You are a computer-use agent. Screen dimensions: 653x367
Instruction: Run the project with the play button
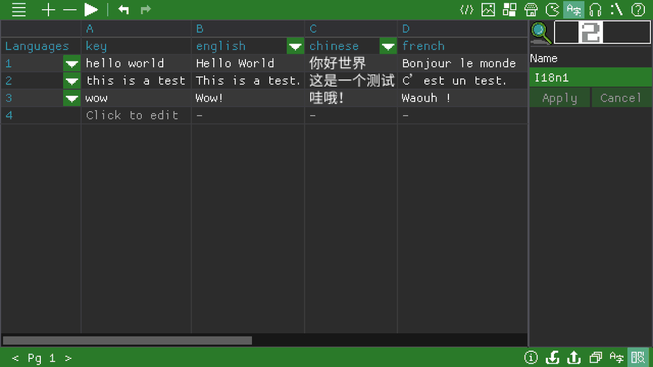(x=91, y=10)
